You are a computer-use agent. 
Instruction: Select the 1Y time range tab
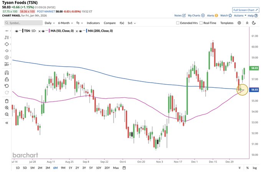pos(70,168)
